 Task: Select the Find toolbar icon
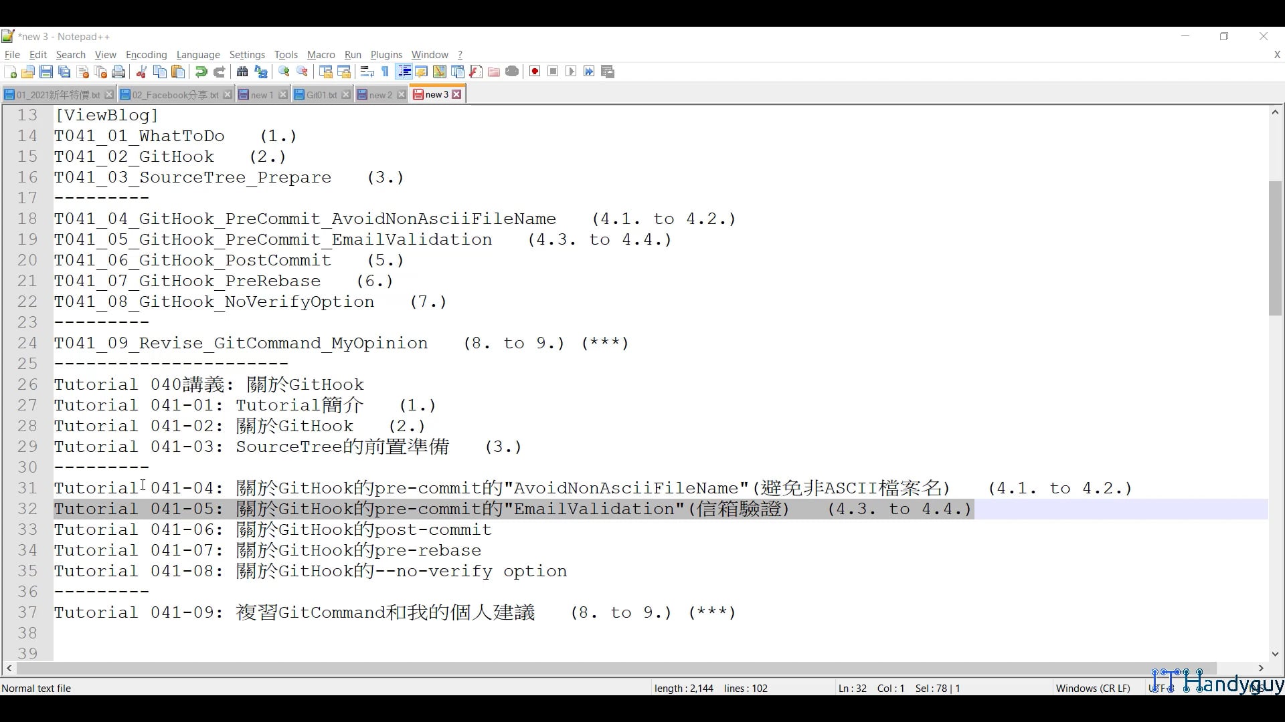click(x=242, y=72)
